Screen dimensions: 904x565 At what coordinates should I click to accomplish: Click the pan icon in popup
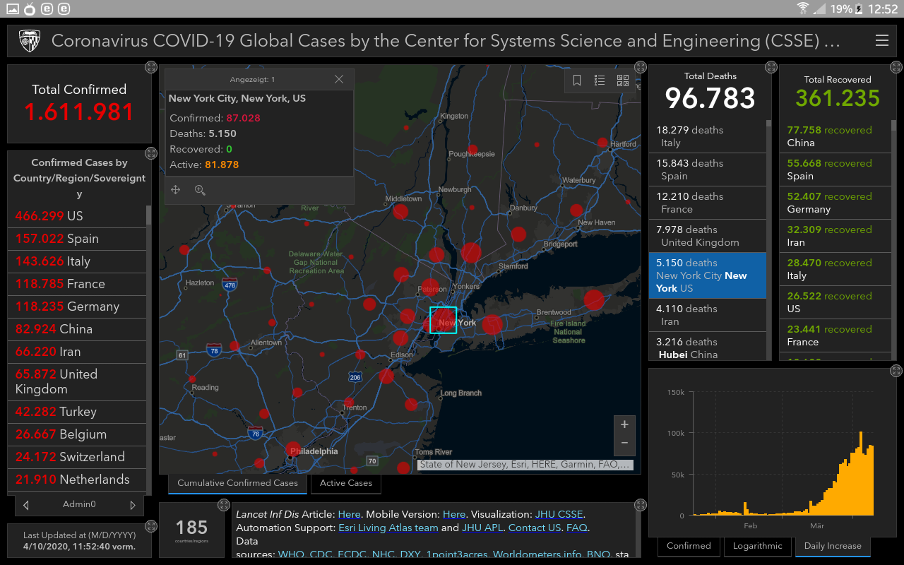tap(176, 190)
